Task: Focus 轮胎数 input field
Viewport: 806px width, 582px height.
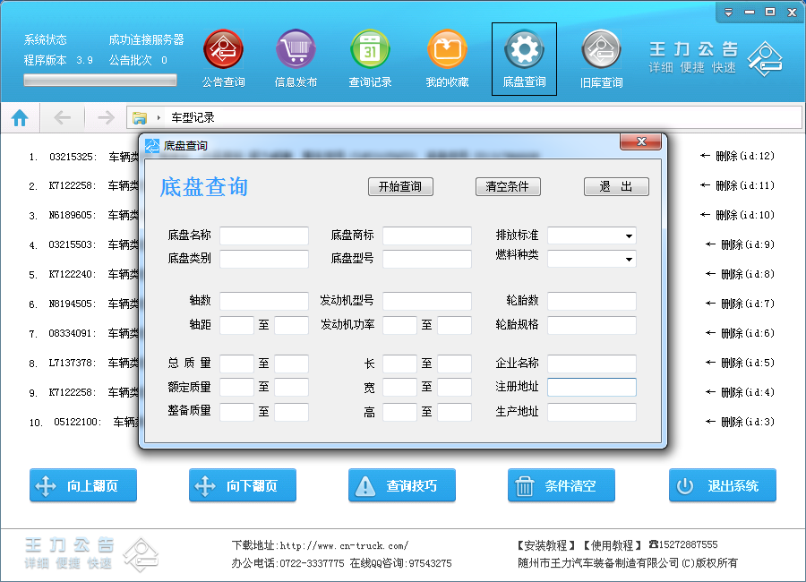Action: tap(592, 301)
